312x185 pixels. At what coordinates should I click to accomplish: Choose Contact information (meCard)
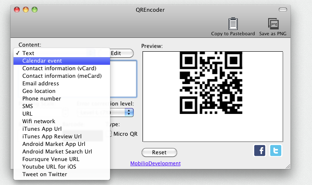pos(62,76)
